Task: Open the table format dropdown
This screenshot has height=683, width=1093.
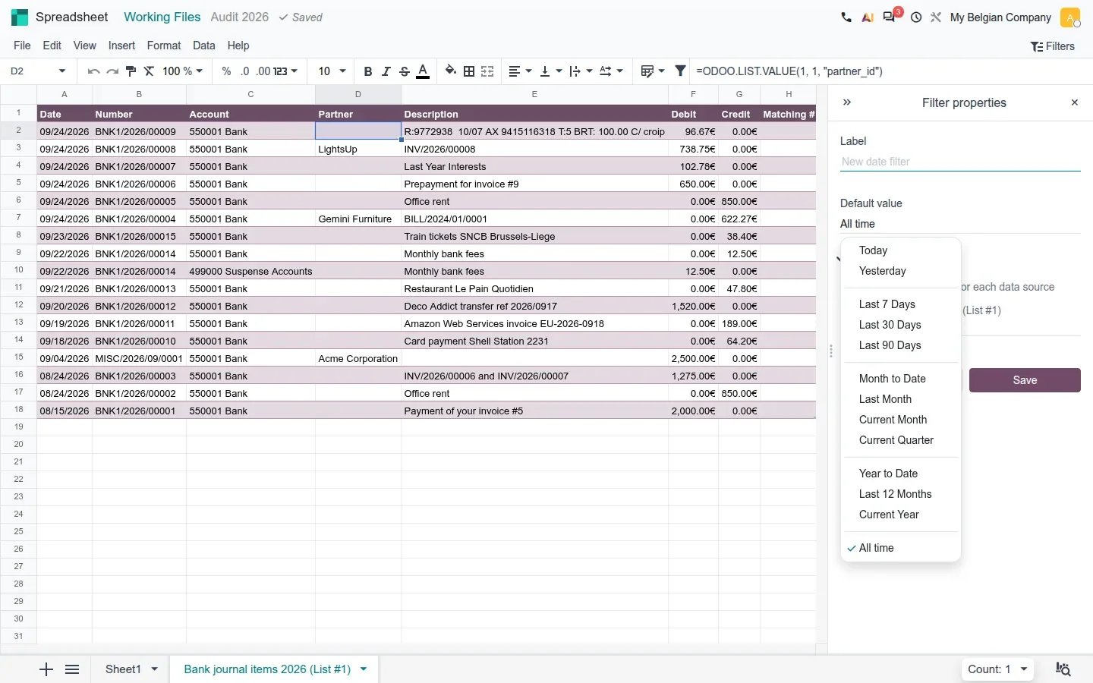Action: tap(653, 71)
